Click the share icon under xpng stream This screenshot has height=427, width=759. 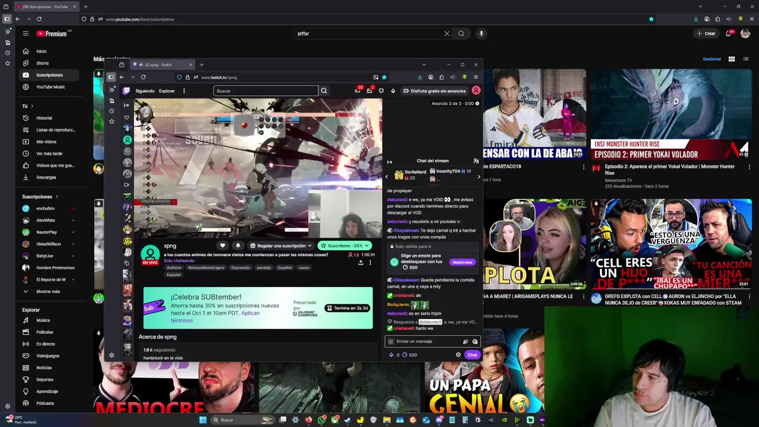[x=361, y=262]
